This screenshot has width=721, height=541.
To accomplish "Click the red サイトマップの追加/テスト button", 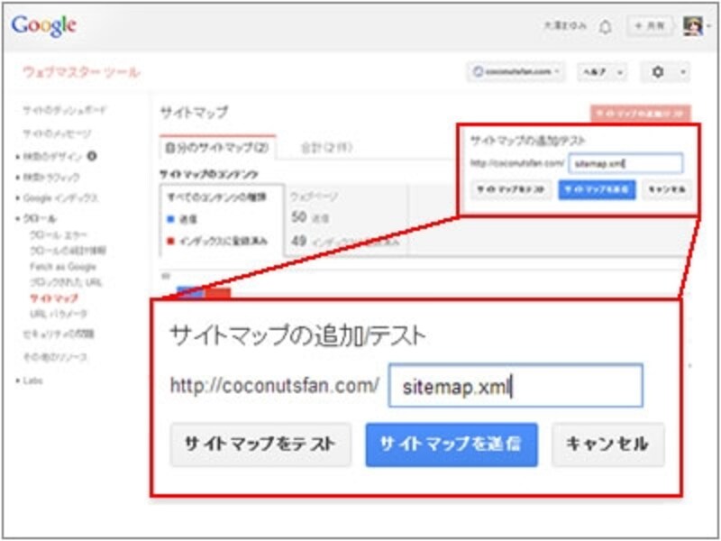I will pyautogui.click(x=641, y=114).
